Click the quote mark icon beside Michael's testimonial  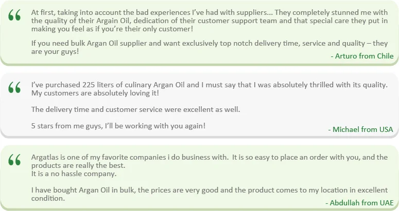(14, 88)
